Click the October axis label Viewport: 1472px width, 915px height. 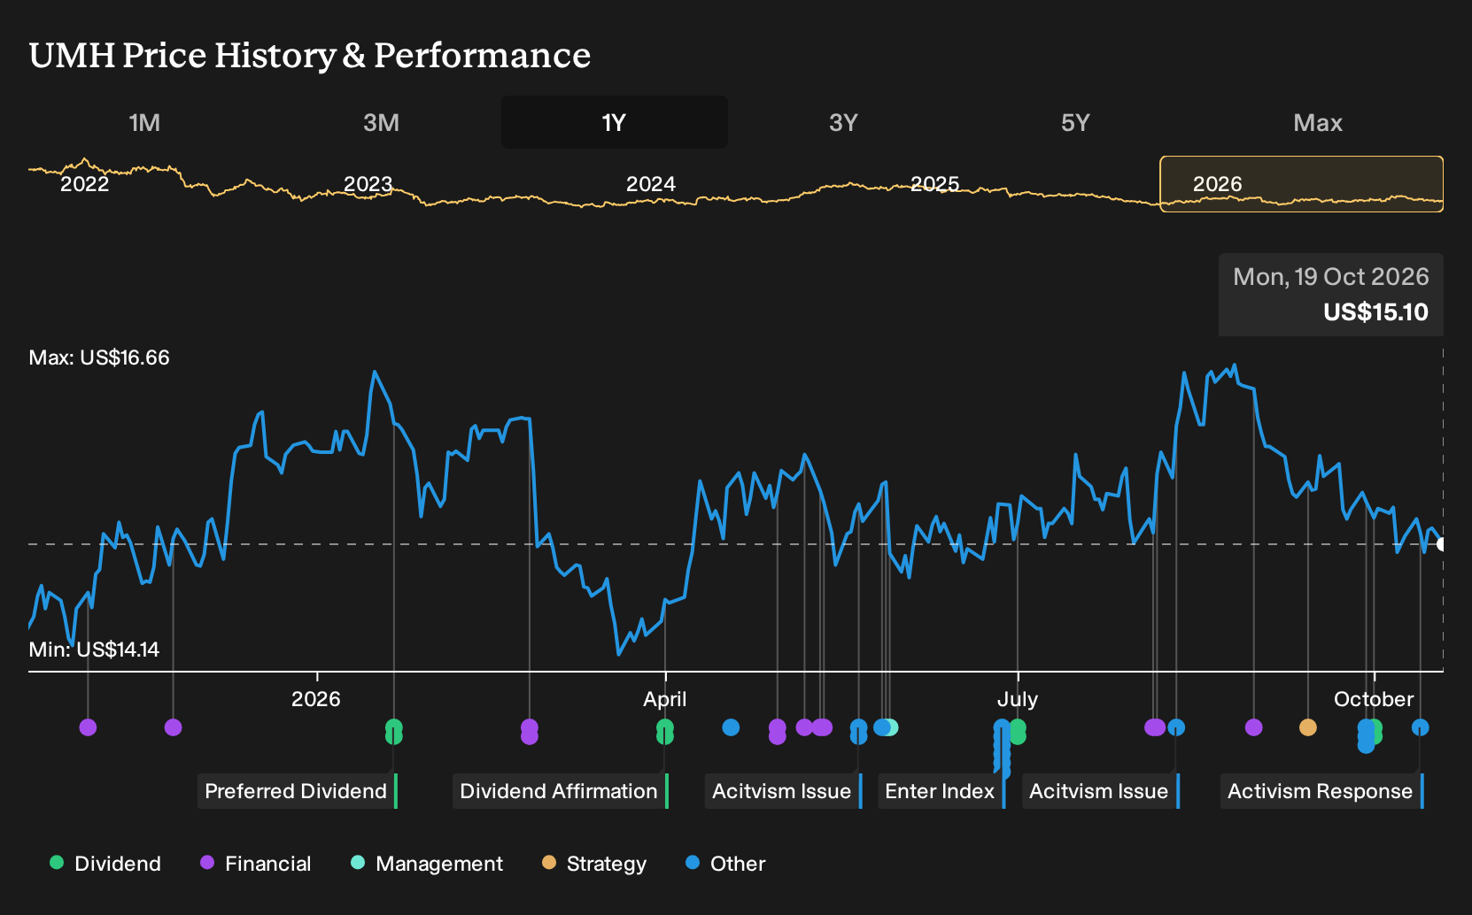[1374, 699]
